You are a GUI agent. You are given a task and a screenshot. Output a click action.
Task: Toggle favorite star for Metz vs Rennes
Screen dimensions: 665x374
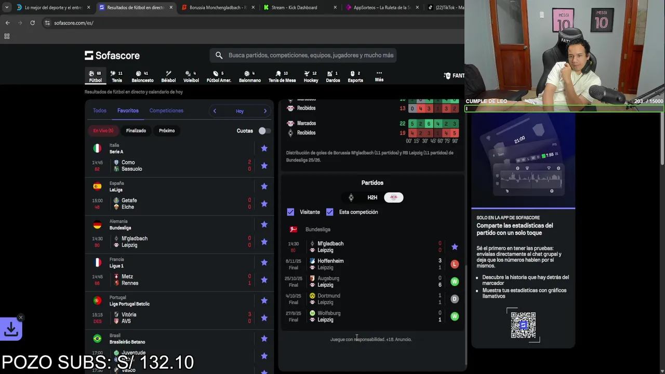click(x=264, y=279)
